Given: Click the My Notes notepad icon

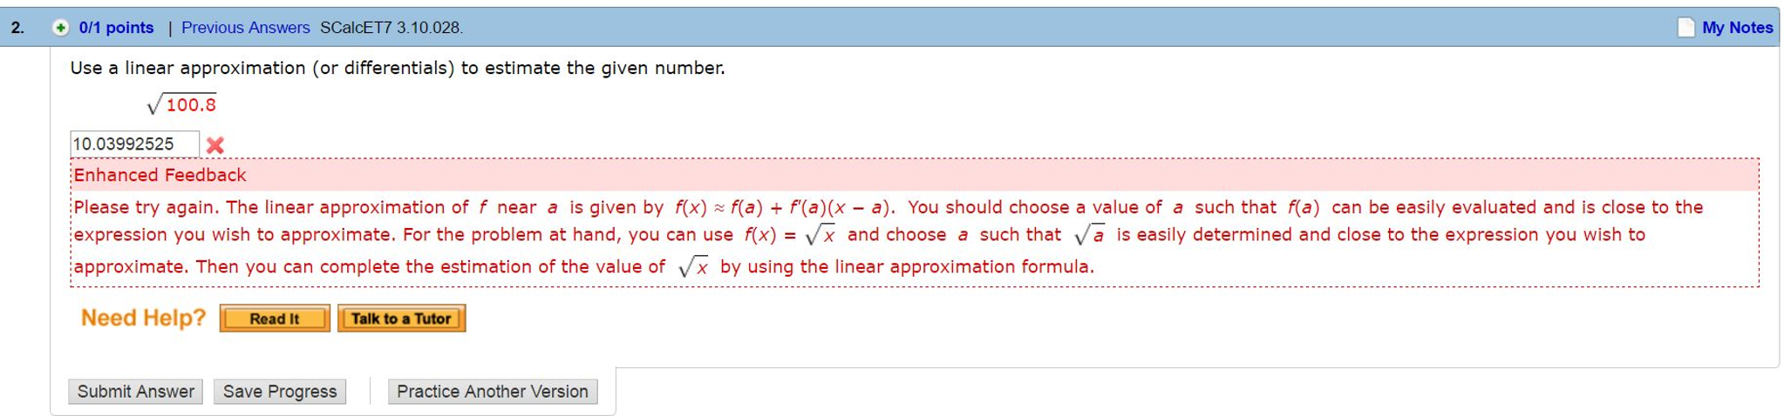Looking at the screenshot, I should pyautogui.click(x=1686, y=28).
